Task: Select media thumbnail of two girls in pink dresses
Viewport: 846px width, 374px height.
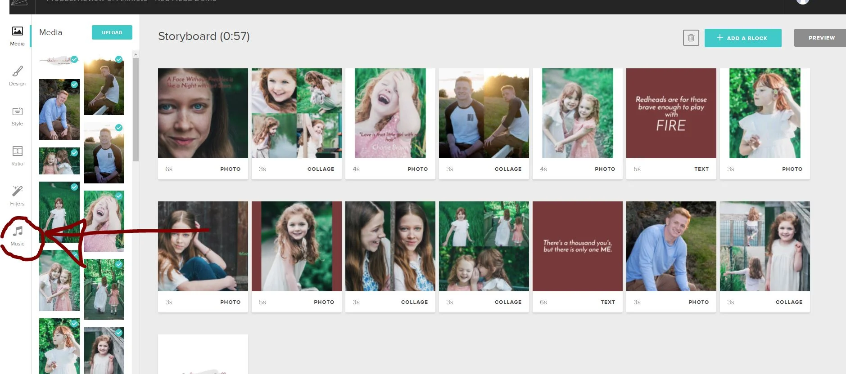Action: 59,280
